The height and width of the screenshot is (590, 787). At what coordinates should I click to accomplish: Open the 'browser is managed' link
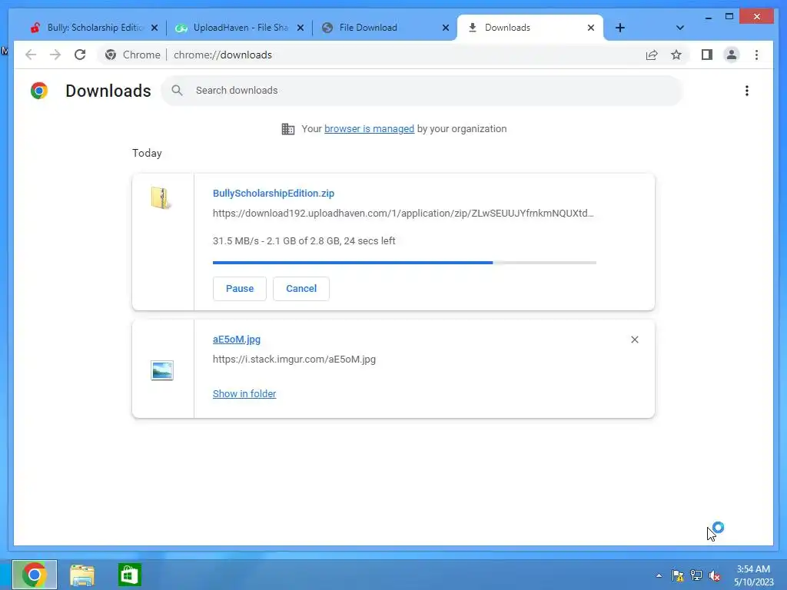click(x=369, y=129)
